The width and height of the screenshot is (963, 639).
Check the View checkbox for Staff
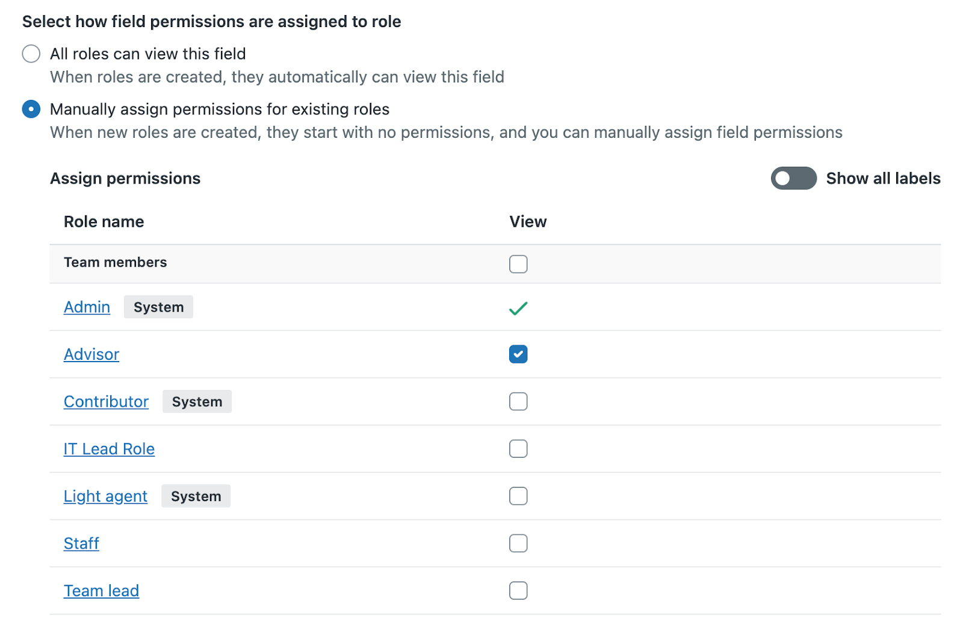(x=518, y=543)
